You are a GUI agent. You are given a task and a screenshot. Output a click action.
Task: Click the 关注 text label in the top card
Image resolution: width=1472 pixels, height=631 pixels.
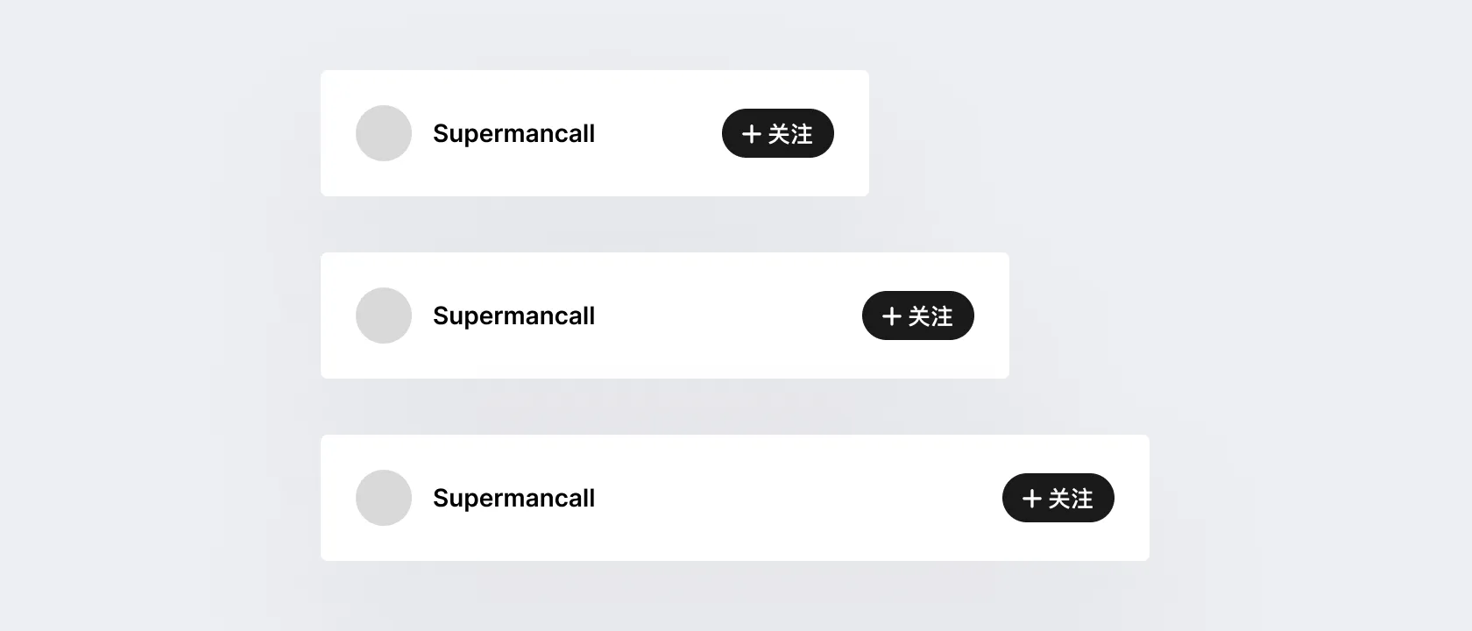click(790, 134)
